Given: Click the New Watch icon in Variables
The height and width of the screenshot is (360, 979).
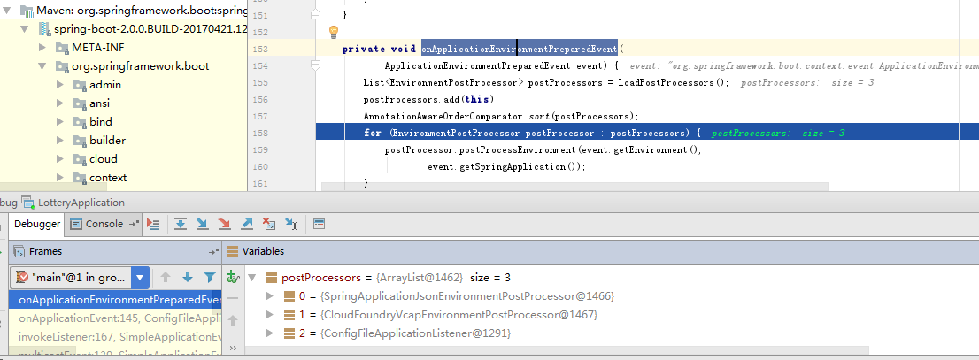Looking at the screenshot, I should pos(234,278).
